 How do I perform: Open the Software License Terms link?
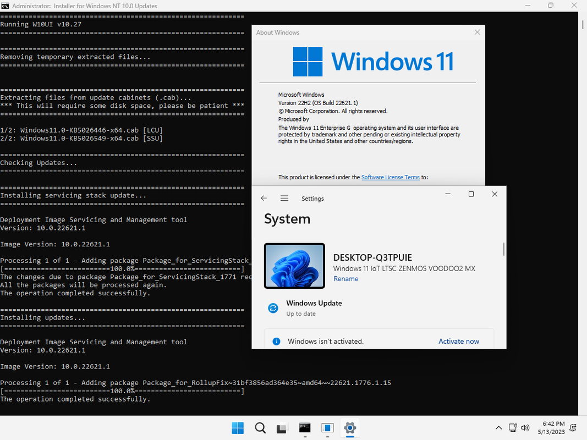point(391,177)
